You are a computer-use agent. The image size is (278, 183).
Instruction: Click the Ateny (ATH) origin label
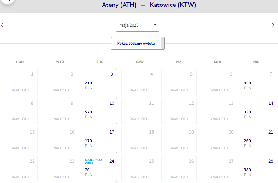[x=119, y=5]
